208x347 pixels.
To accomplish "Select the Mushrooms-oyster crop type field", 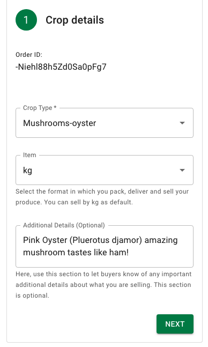I will point(105,123).
